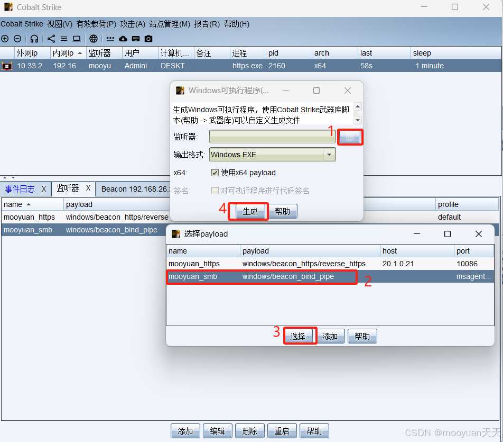Open listeners via the headphones icon
Viewport: 503px width, 442px height.
tap(34, 39)
